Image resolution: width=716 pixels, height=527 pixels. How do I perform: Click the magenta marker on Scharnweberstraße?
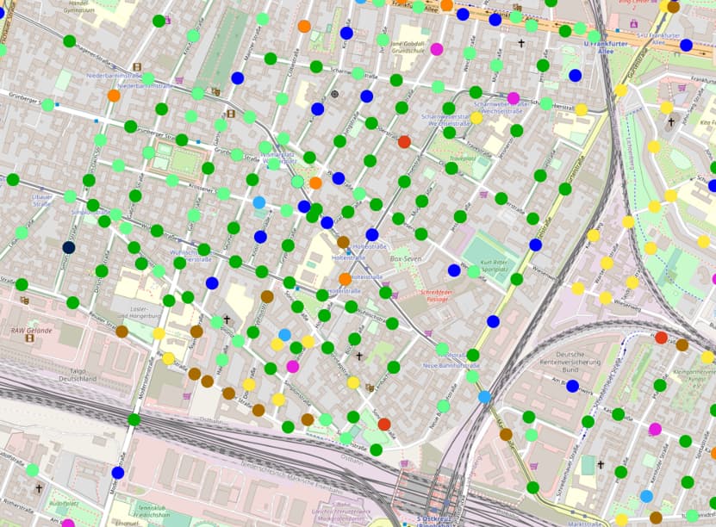pos(514,98)
